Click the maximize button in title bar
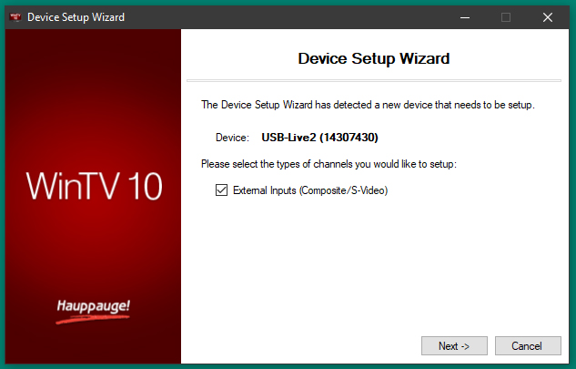The width and height of the screenshot is (576, 369). click(506, 17)
